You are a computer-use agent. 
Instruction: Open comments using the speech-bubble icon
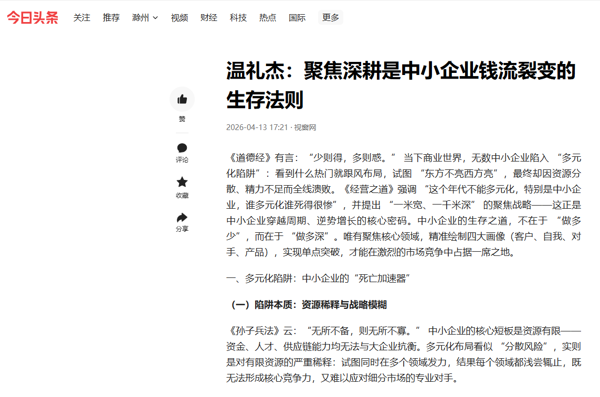182,148
